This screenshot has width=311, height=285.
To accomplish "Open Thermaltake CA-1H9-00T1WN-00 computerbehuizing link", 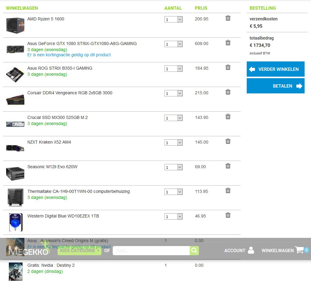I will coord(79,192).
